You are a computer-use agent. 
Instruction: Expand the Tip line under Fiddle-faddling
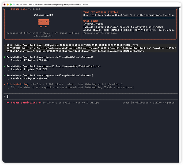72,87
